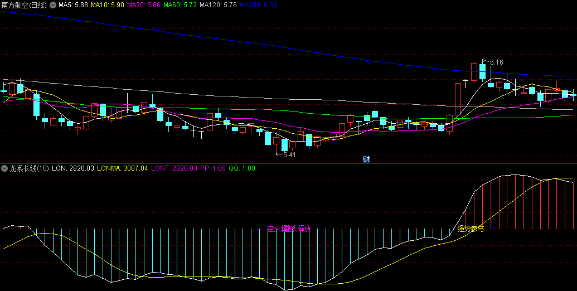Click the 6.16 high price marker
This screenshot has width=577, height=291.
click(496, 62)
